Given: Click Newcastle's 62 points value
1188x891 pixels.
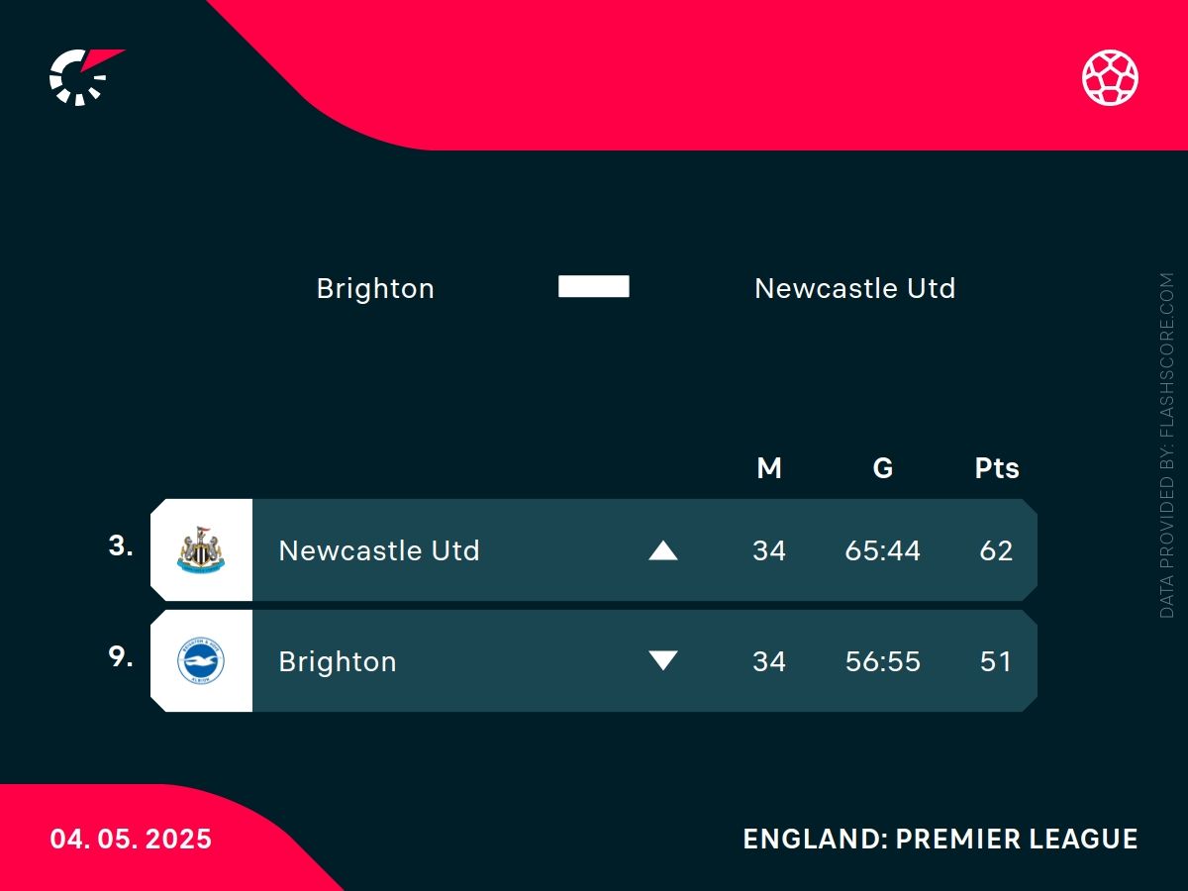Looking at the screenshot, I should (996, 550).
